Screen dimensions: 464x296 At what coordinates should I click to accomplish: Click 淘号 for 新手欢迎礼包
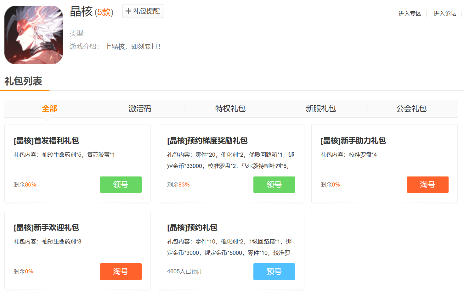coord(121,271)
